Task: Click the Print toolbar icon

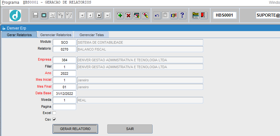Action: tap(52, 15)
